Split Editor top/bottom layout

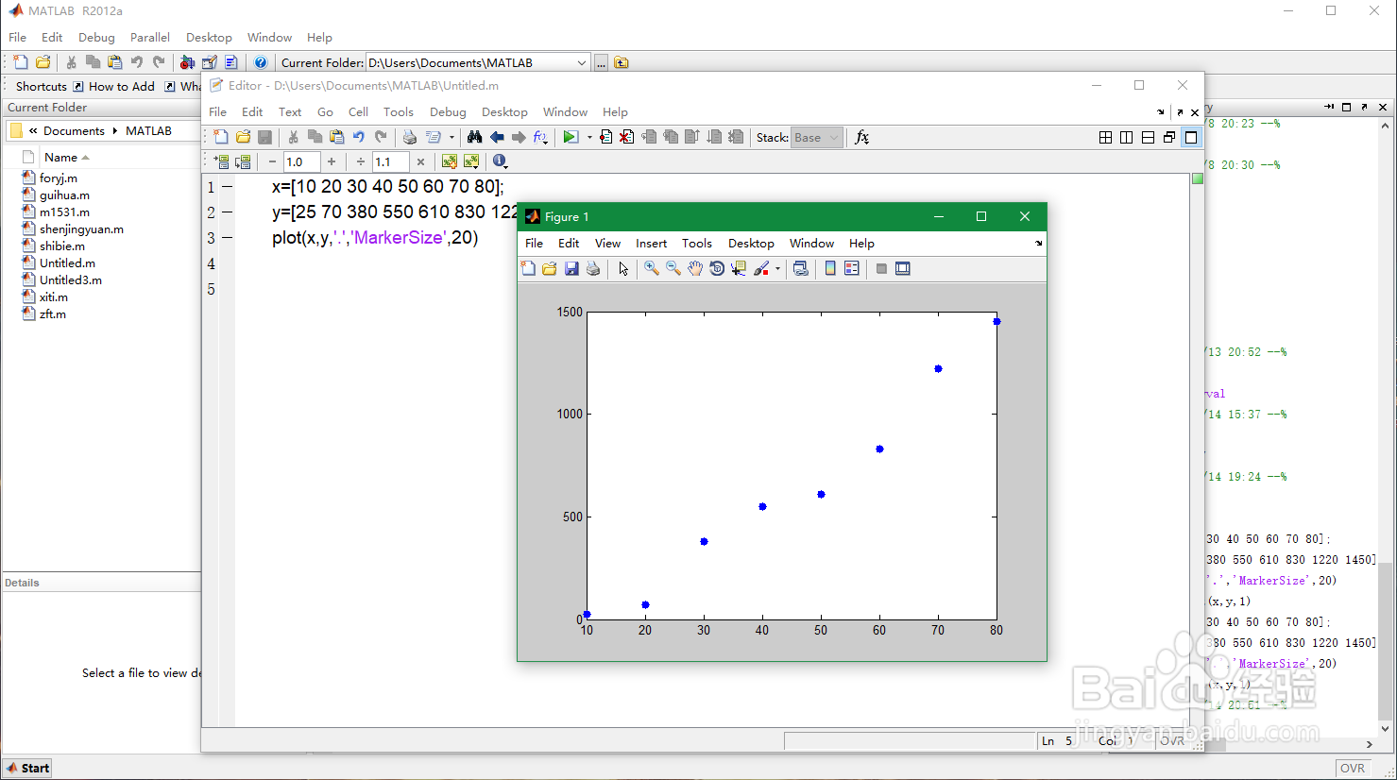click(x=1148, y=137)
